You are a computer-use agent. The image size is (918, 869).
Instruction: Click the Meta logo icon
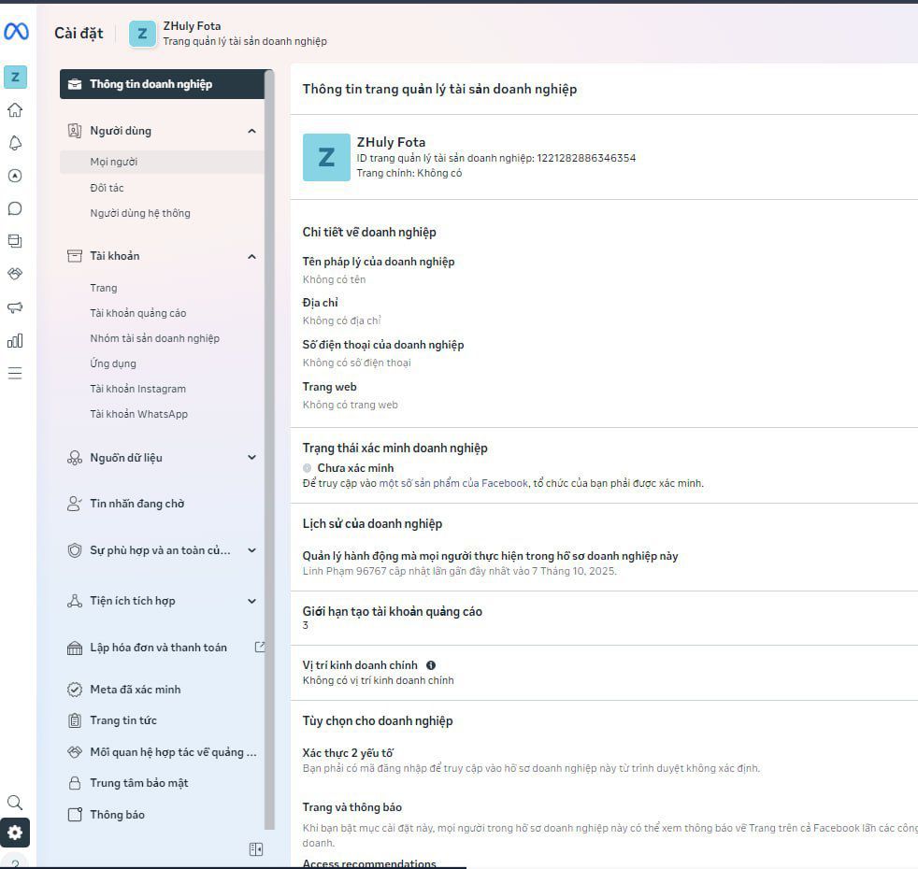16,32
